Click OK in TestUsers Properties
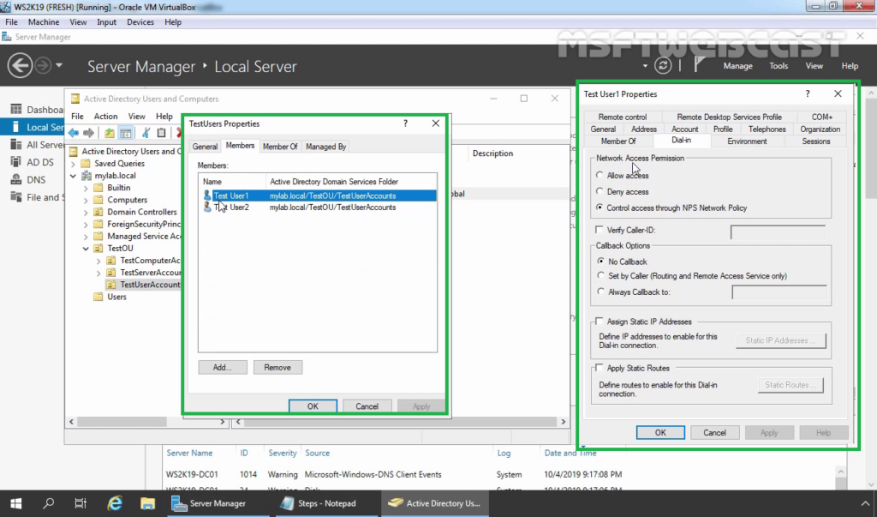Image resolution: width=877 pixels, height=517 pixels. point(313,406)
